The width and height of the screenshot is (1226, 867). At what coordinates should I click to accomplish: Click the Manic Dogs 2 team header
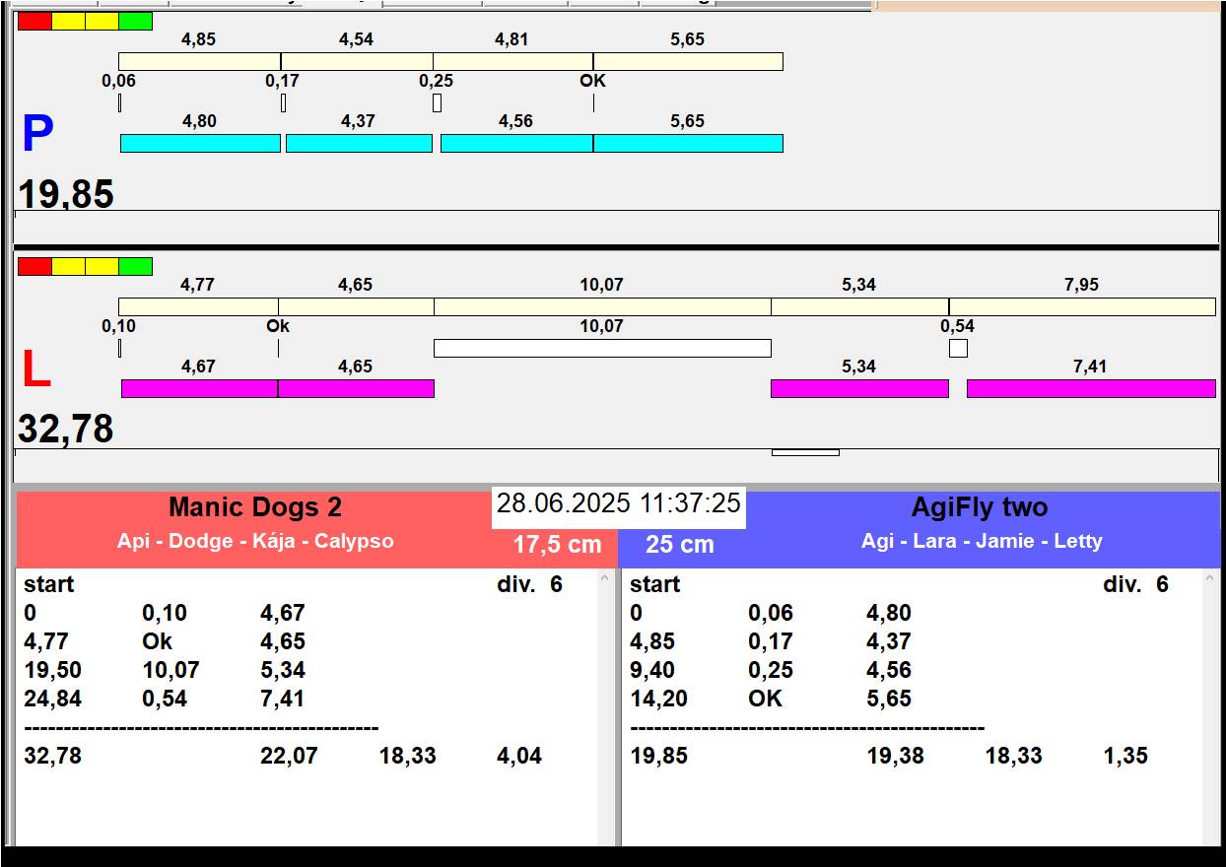point(254,508)
